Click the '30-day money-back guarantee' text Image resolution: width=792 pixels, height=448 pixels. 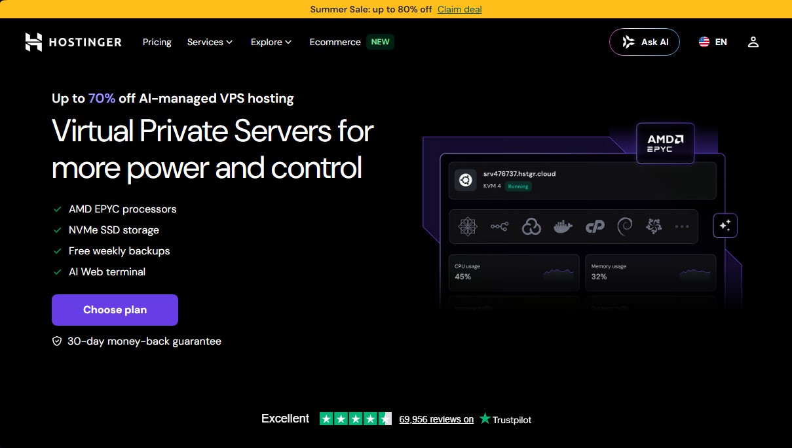coord(144,341)
